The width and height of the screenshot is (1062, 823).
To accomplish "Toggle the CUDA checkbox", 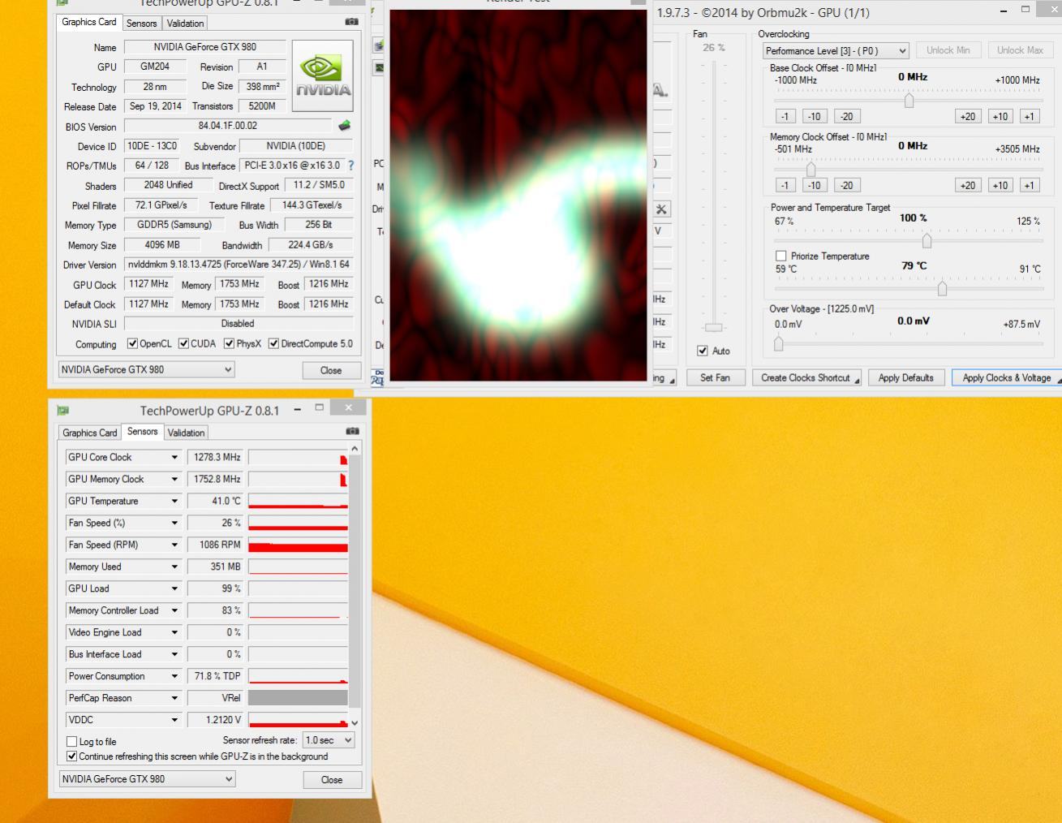I will coord(183,343).
